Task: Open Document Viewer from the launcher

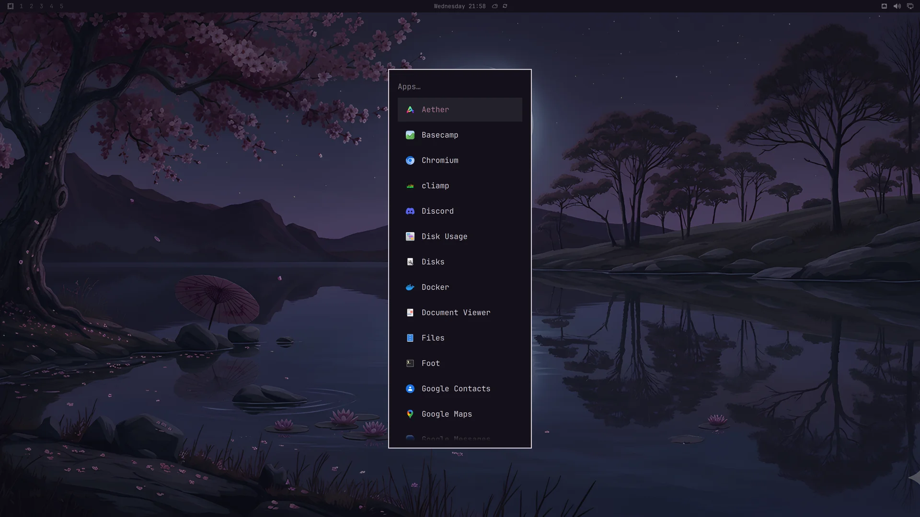Action: (x=460, y=313)
